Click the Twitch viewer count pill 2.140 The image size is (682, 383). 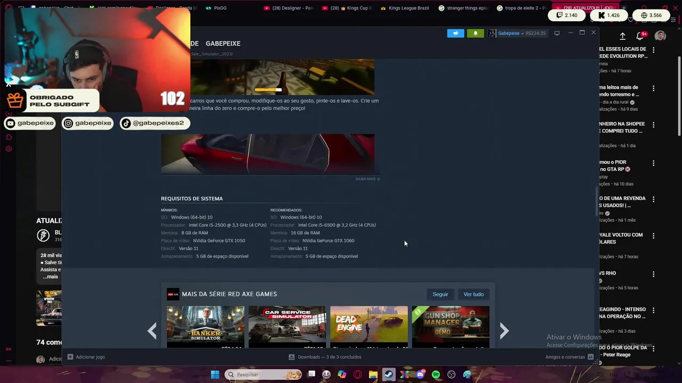[x=566, y=15]
